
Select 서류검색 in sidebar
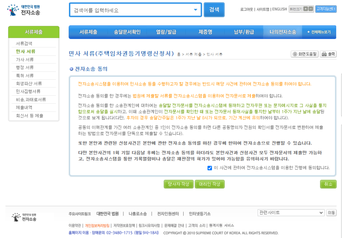coord(24,43)
